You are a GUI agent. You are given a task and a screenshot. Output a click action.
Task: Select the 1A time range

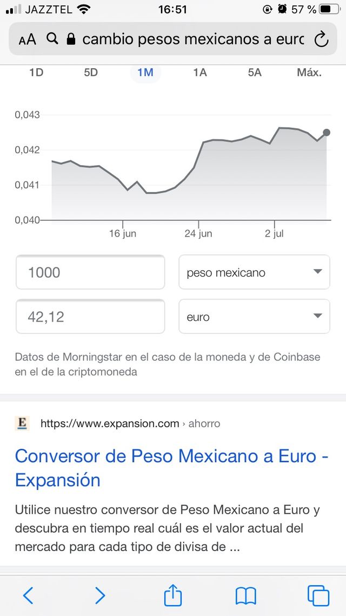coord(199,71)
